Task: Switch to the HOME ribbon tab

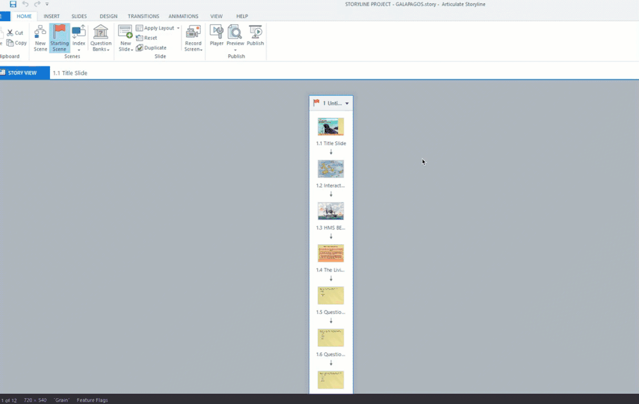Action: click(24, 16)
